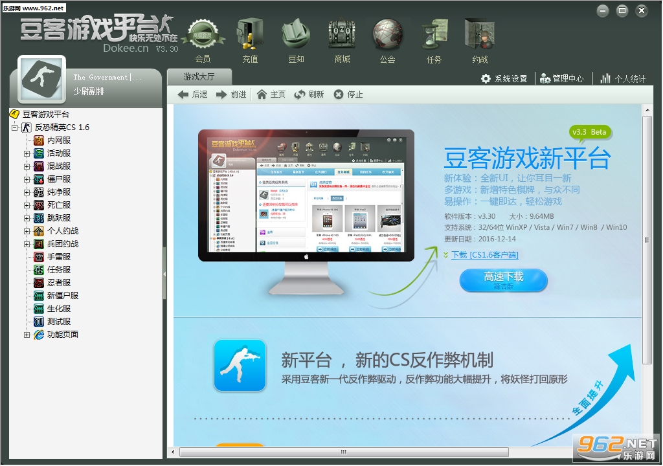Open 个人统计 personal statistics chart
This screenshot has height=466, width=663.
pos(623,79)
